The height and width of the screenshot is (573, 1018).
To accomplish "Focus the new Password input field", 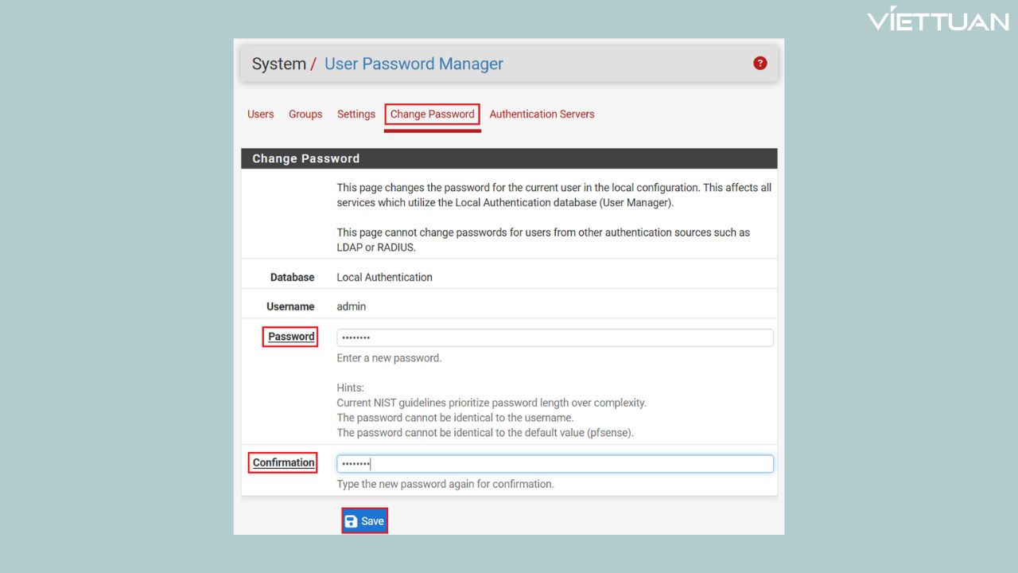I will click(x=554, y=337).
